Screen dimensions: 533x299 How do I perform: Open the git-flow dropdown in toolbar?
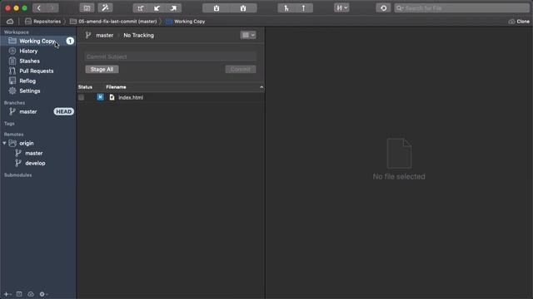(341, 7)
